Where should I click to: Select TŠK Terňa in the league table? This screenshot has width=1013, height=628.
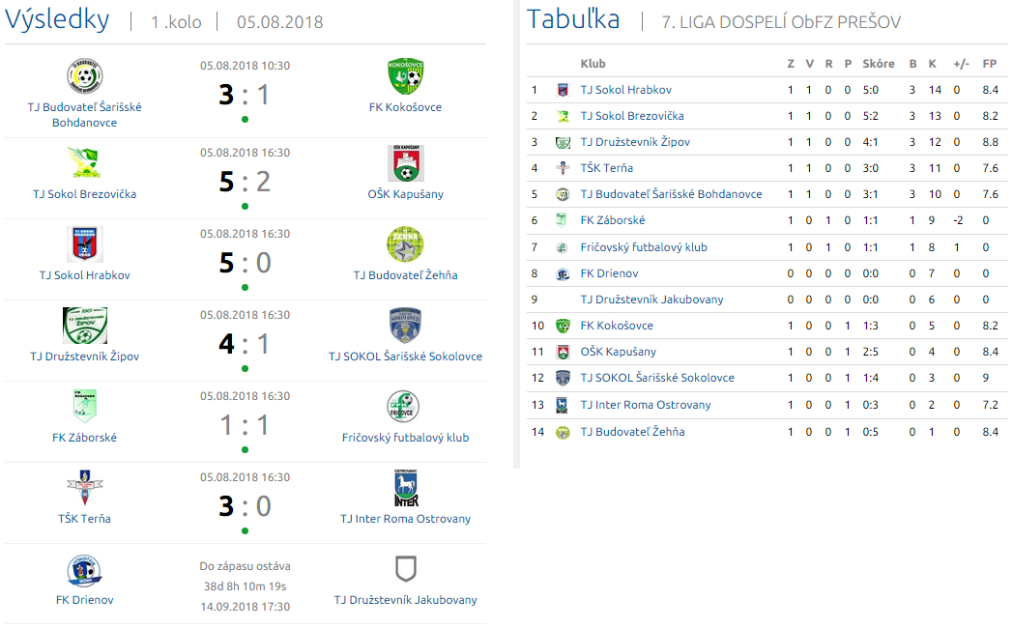[x=607, y=168]
